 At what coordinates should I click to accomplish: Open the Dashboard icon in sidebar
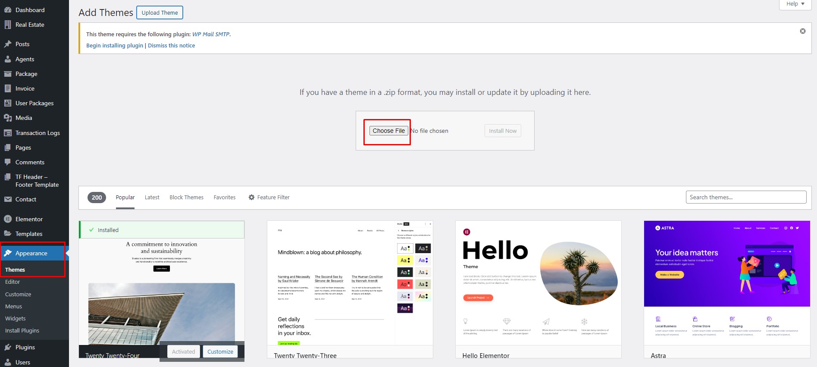pyautogui.click(x=8, y=10)
